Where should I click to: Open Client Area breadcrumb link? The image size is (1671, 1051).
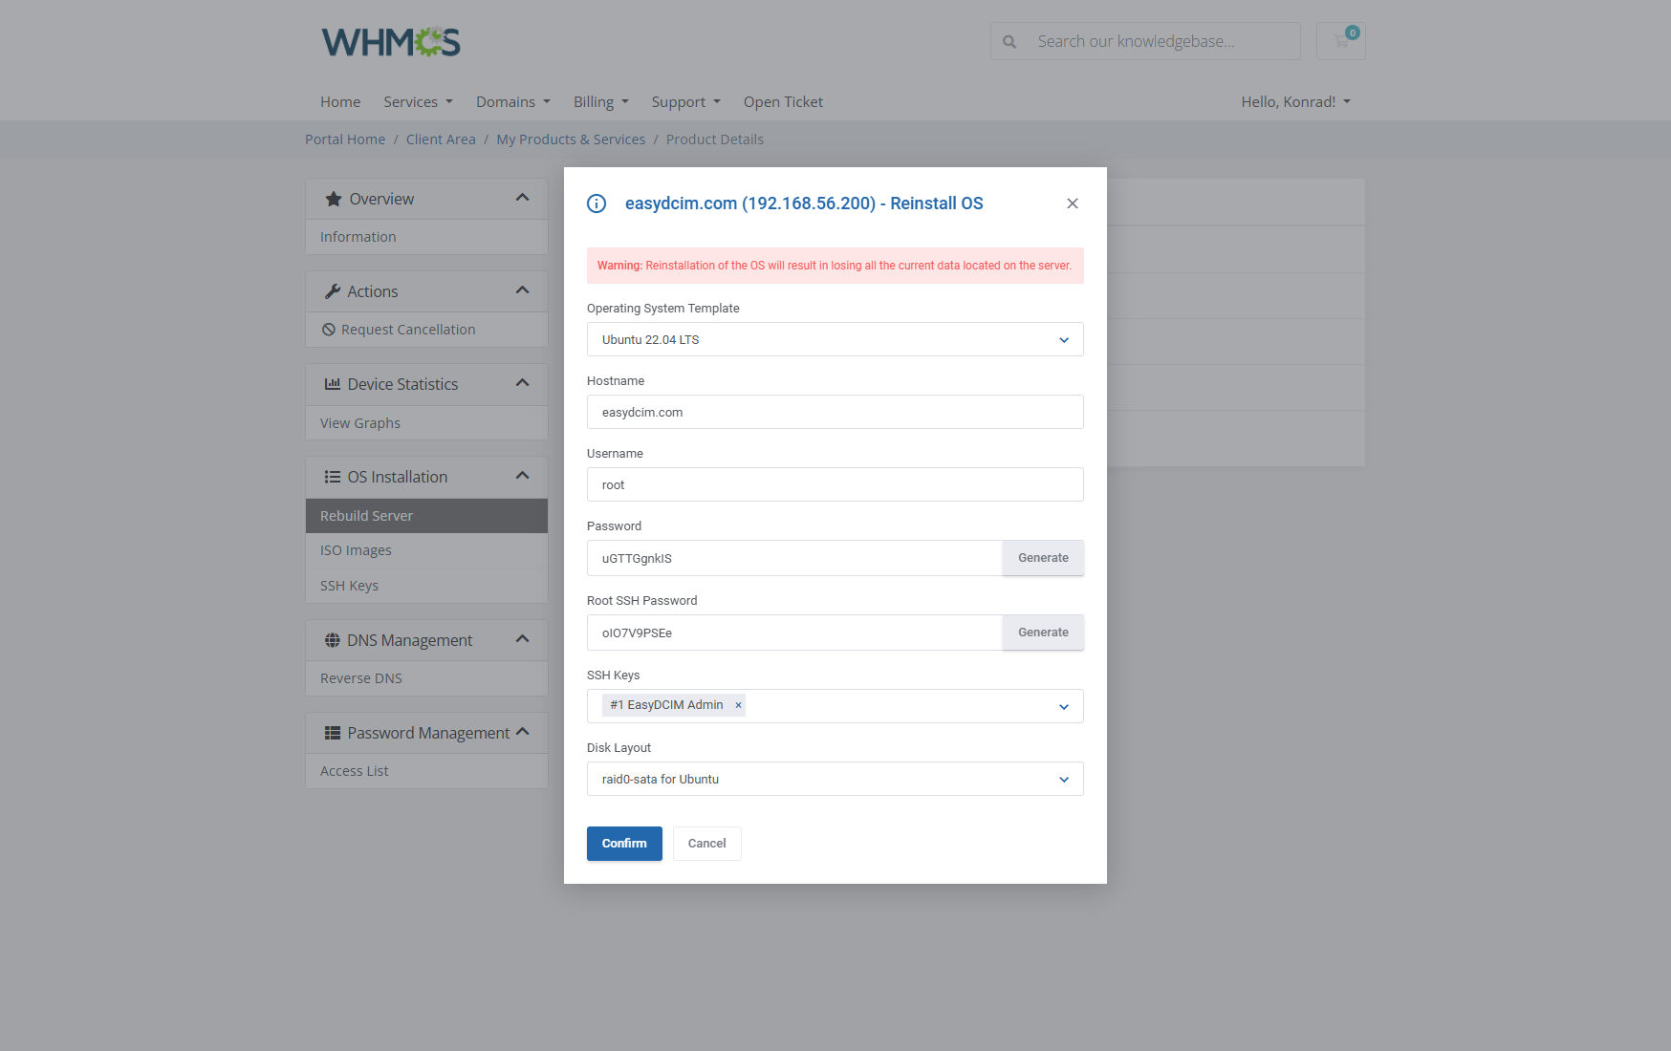[x=441, y=139]
